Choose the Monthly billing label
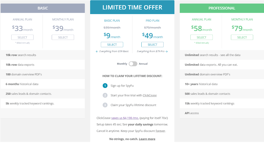Image resolution: width=264 pixels, height=143 pixels. 122,64
